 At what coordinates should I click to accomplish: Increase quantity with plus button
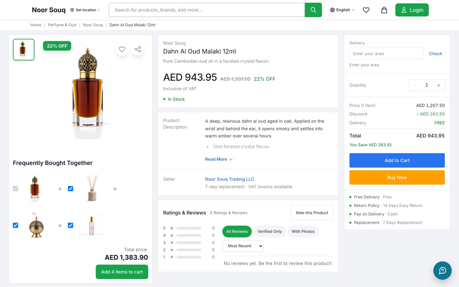pos(438,85)
